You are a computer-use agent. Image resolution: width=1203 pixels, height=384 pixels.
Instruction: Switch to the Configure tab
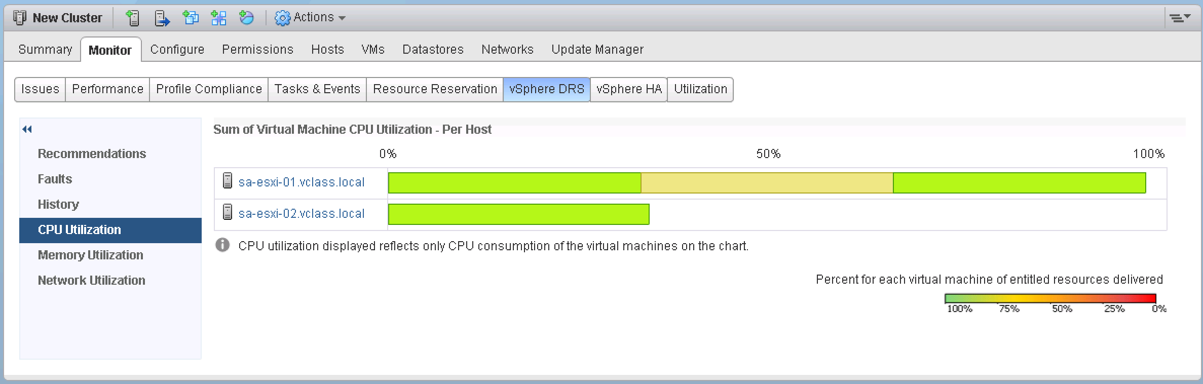(177, 50)
